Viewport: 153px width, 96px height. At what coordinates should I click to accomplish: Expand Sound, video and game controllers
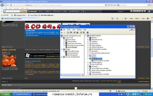pos(88,70)
